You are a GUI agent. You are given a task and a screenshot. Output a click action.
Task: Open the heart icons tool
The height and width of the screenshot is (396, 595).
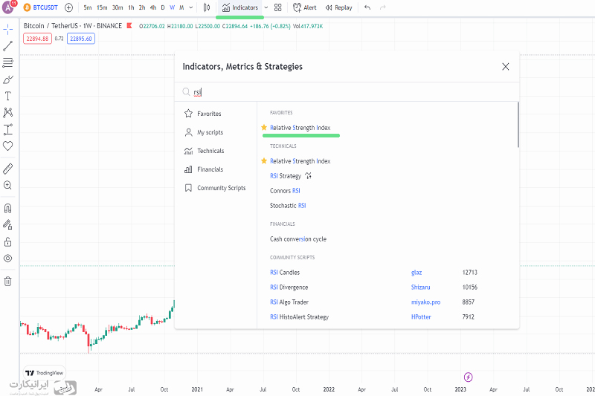click(7, 146)
